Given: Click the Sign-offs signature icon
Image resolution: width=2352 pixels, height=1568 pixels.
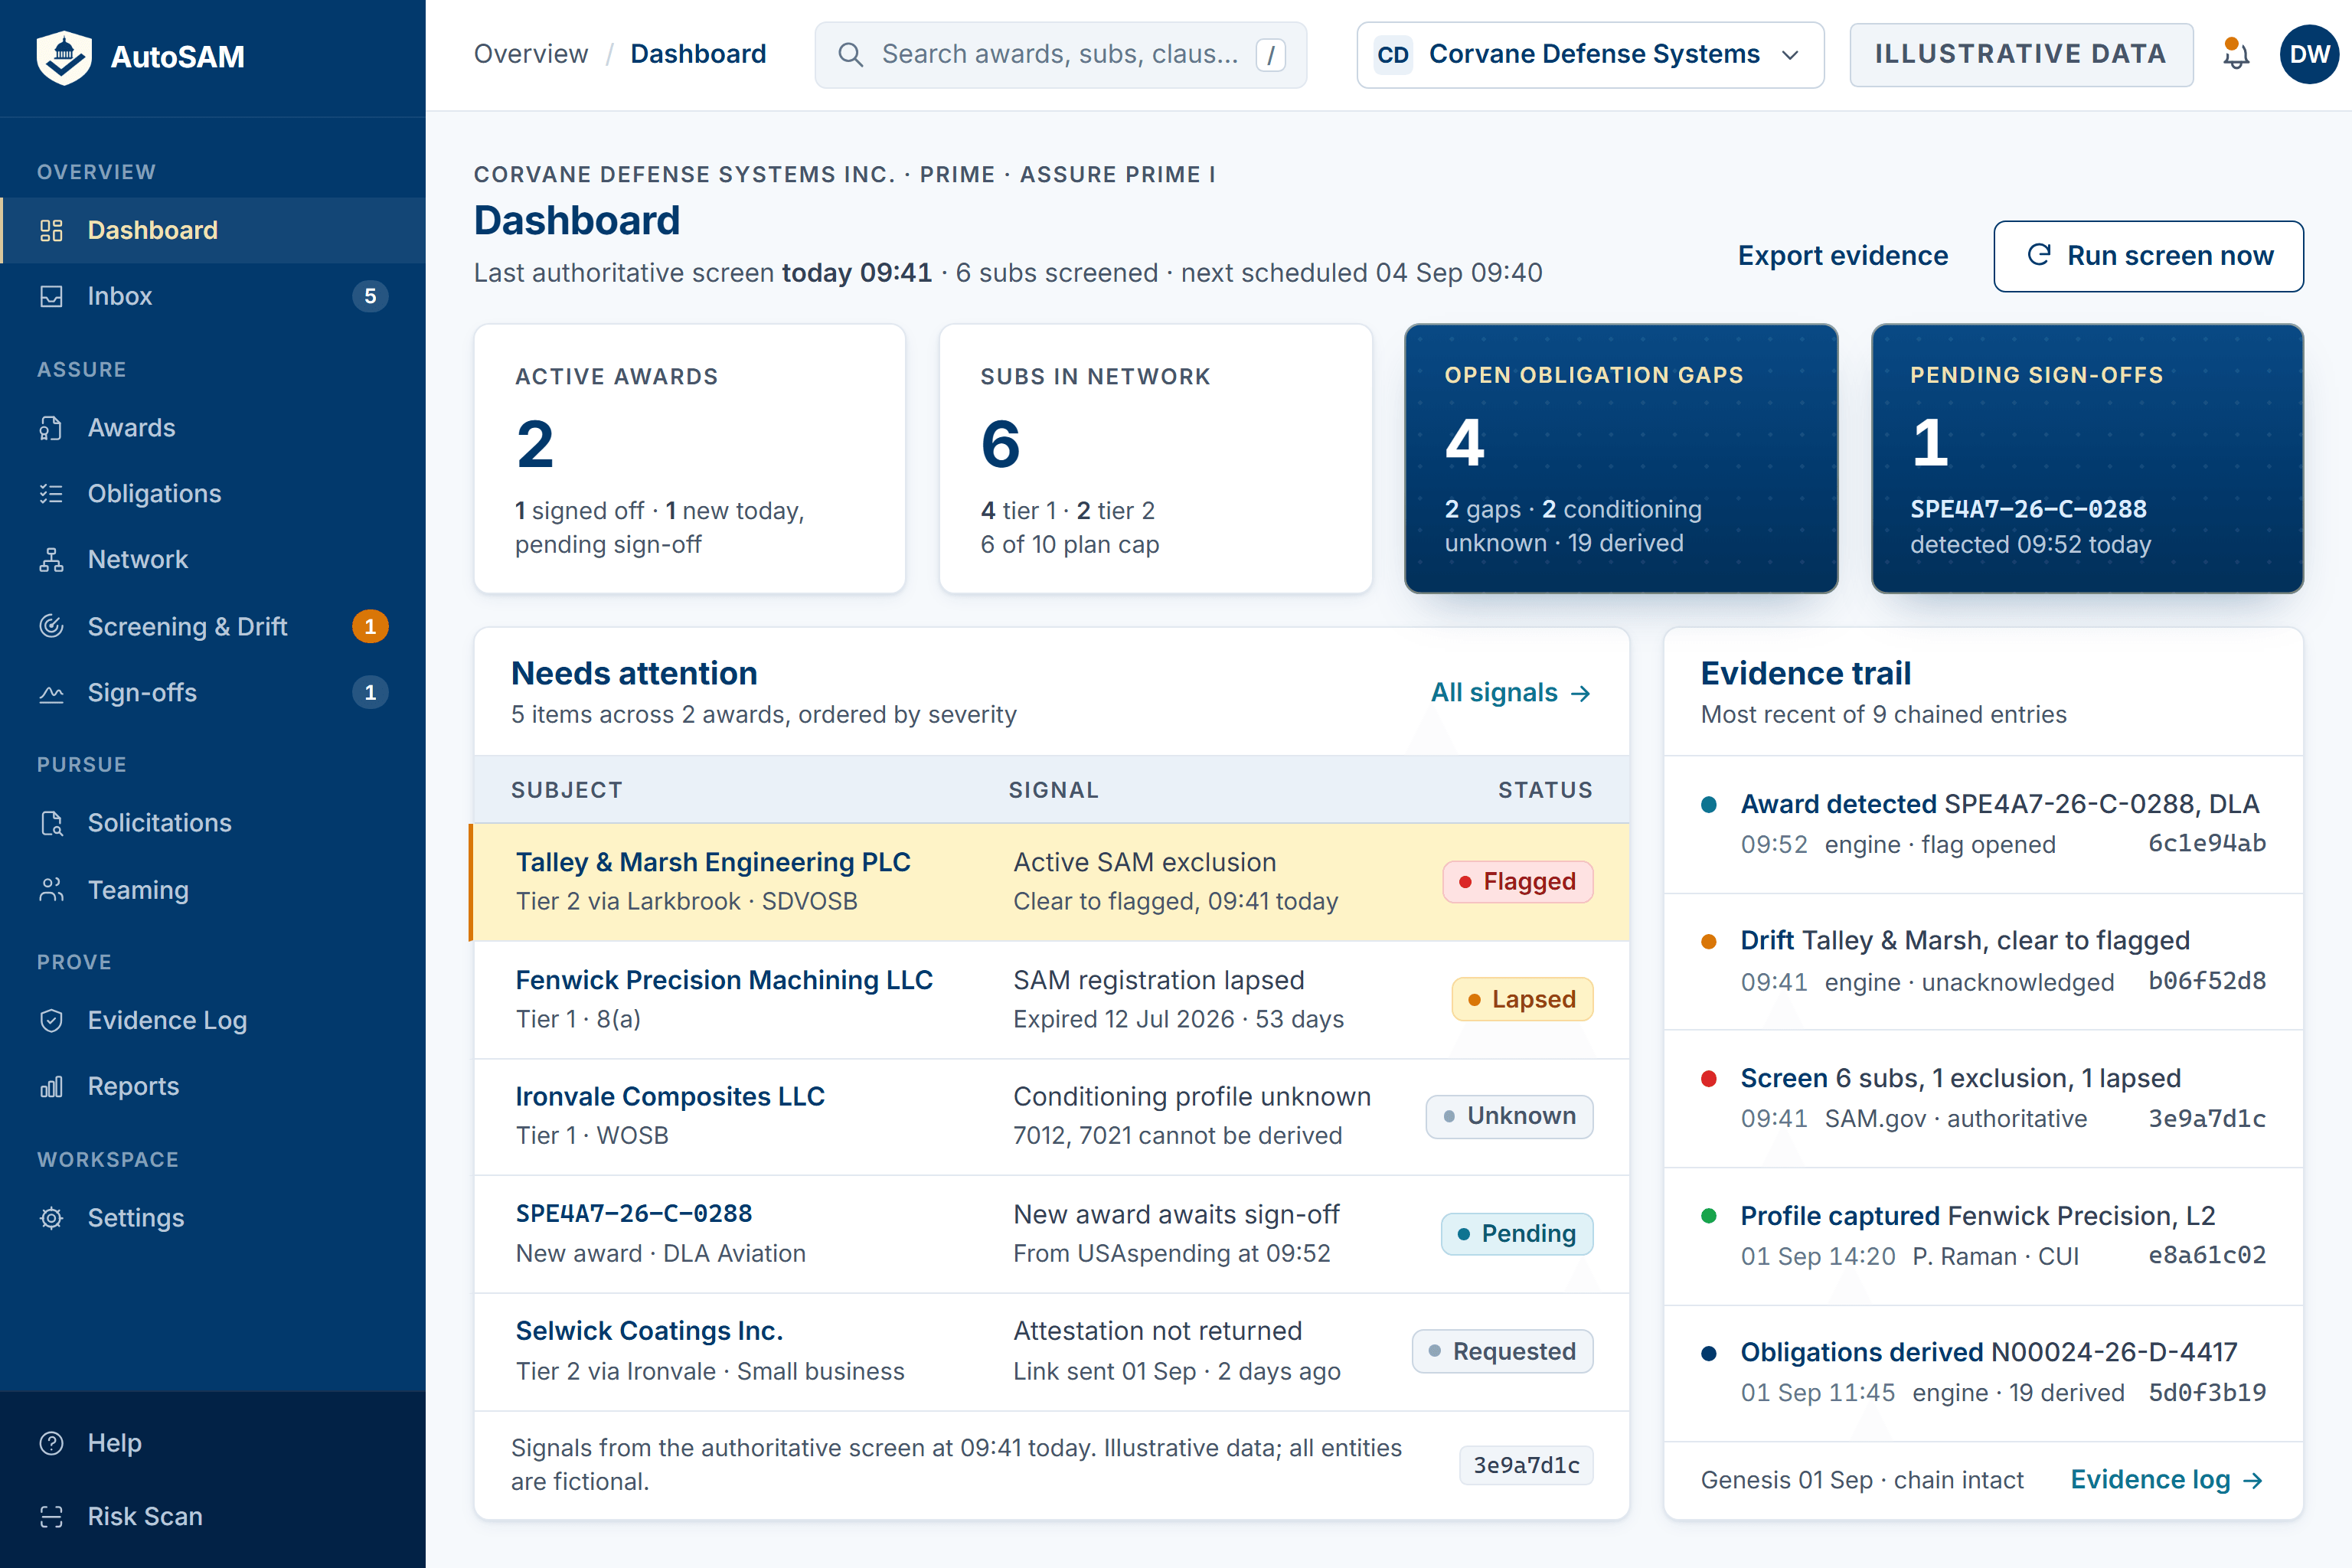Looking at the screenshot, I should click(51, 692).
